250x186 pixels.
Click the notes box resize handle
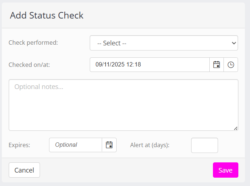[x=236, y=128]
